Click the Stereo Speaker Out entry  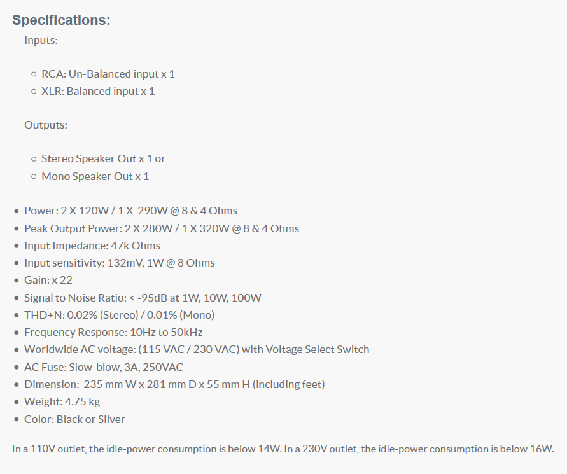click(104, 158)
